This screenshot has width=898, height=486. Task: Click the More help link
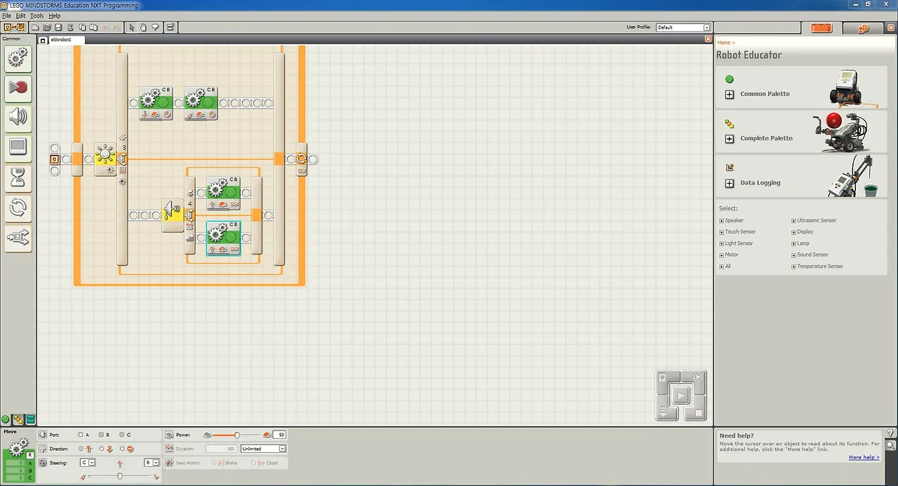[x=864, y=457]
